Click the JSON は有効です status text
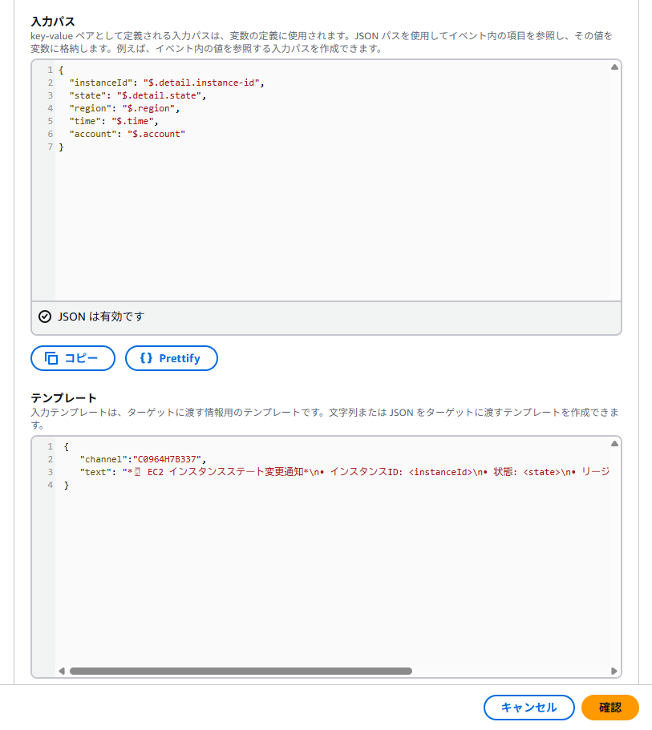This screenshot has height=730, width=652. (101, 317)
